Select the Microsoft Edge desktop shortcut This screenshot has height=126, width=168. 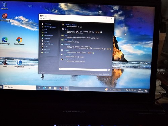point(5,41)
